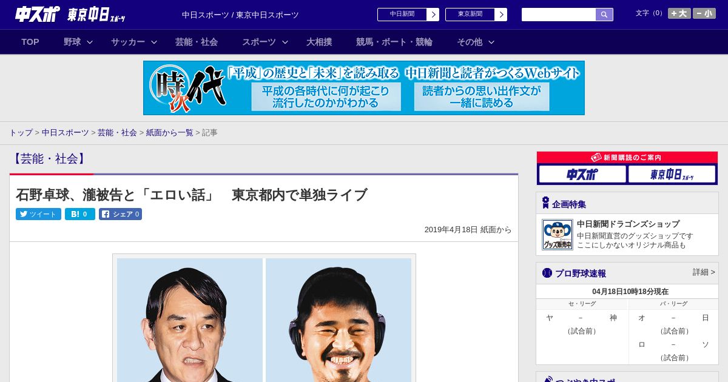This screenshot has height=382, width=728.
Task: Click the article headline 石野卓球、瀧被告と
Action: coord(192,195)
